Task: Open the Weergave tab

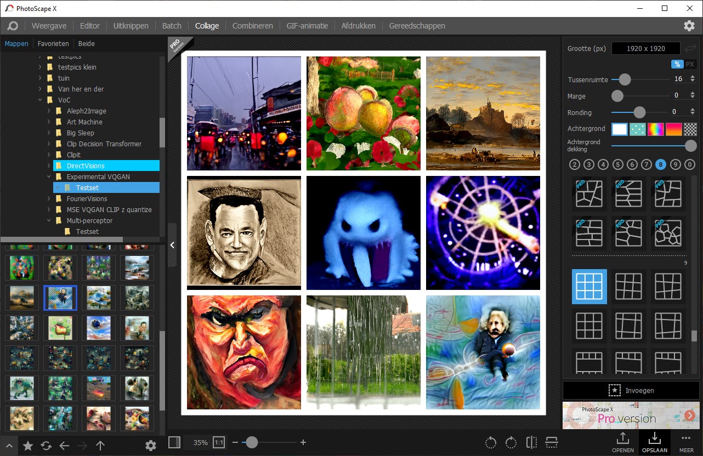Action: point(49,26)
